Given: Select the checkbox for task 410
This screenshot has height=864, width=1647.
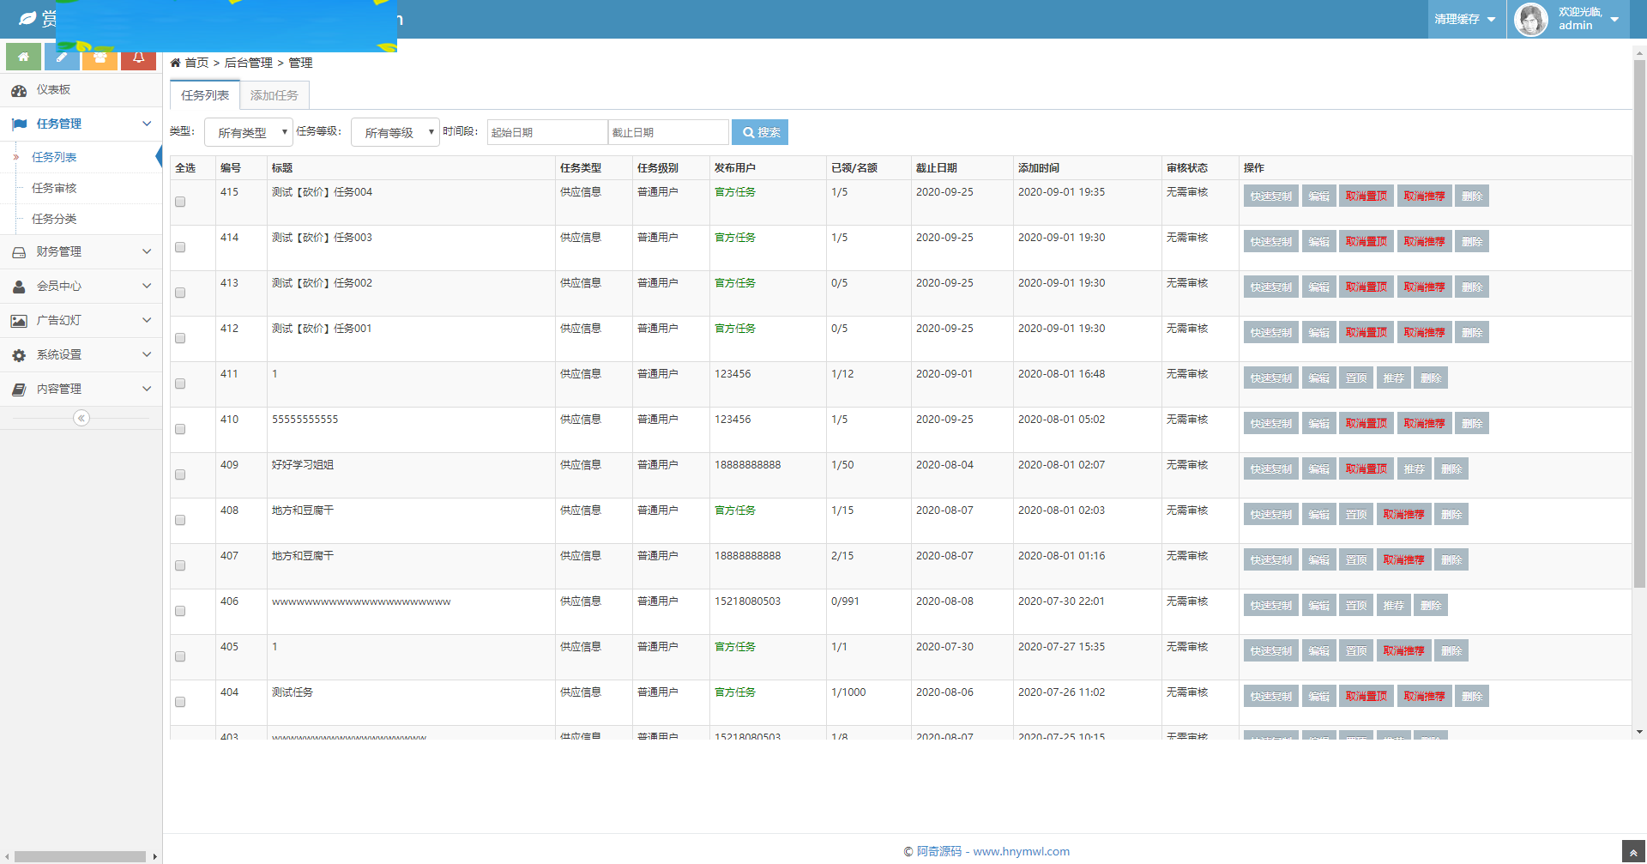Looking at the screenshot, I should 180,430.
